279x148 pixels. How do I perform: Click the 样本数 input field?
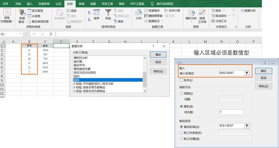tap(231, 112)
